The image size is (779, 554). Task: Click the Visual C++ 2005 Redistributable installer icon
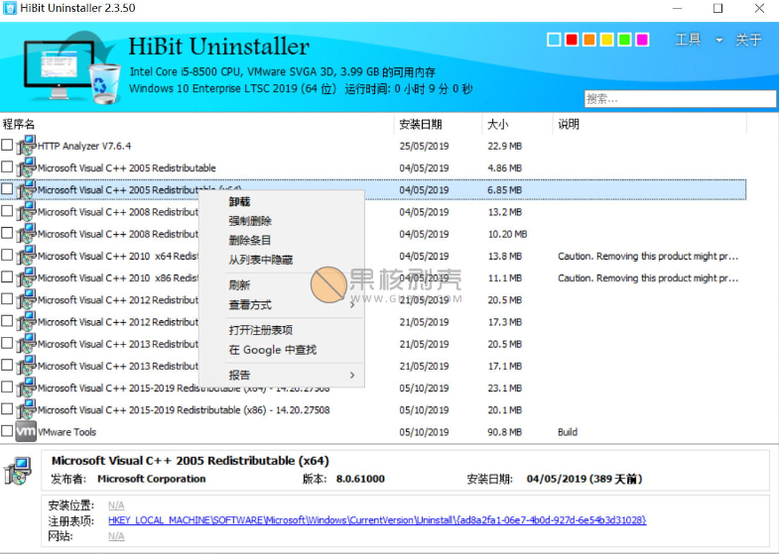coord(26,167)
